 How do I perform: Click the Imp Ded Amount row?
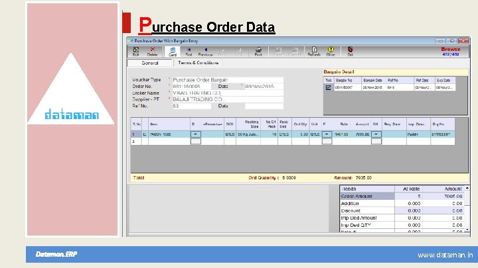(402, 218)
